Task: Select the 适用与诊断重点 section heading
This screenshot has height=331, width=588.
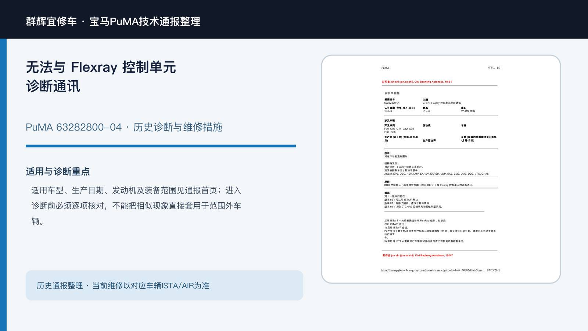Action: 58,171
